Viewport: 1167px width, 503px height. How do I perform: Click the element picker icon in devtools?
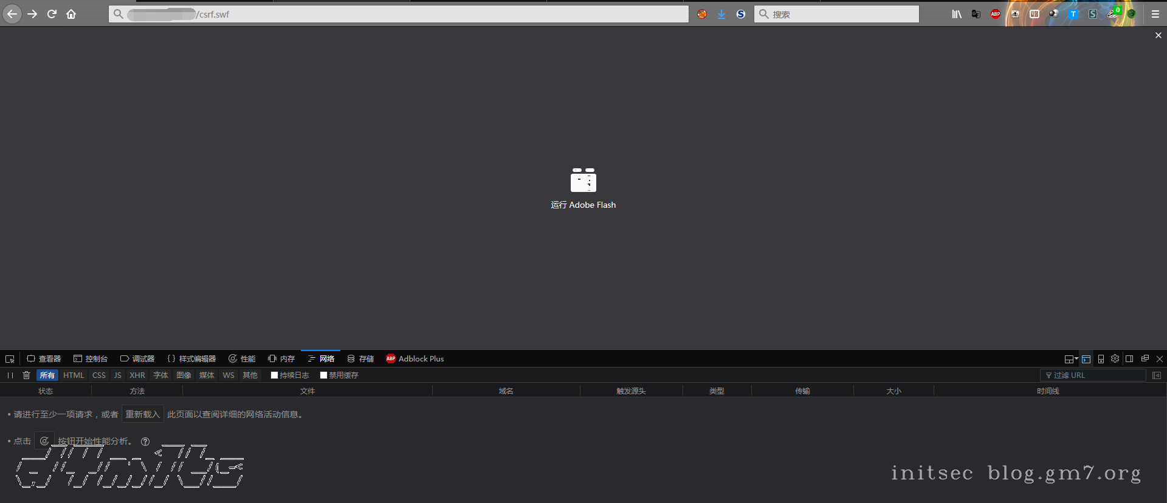coord(10,359)
